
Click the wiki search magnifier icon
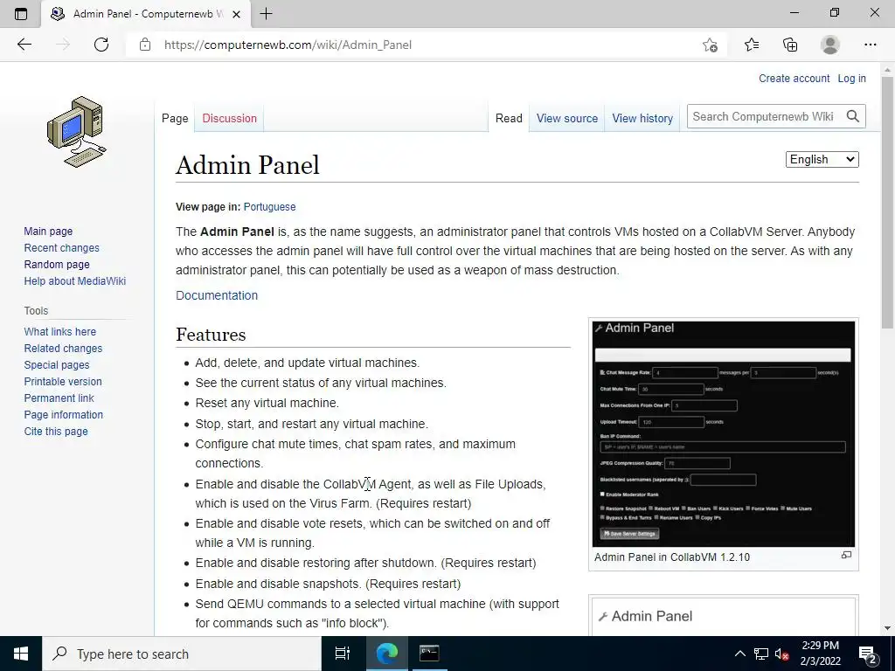(x=853, y=116)
